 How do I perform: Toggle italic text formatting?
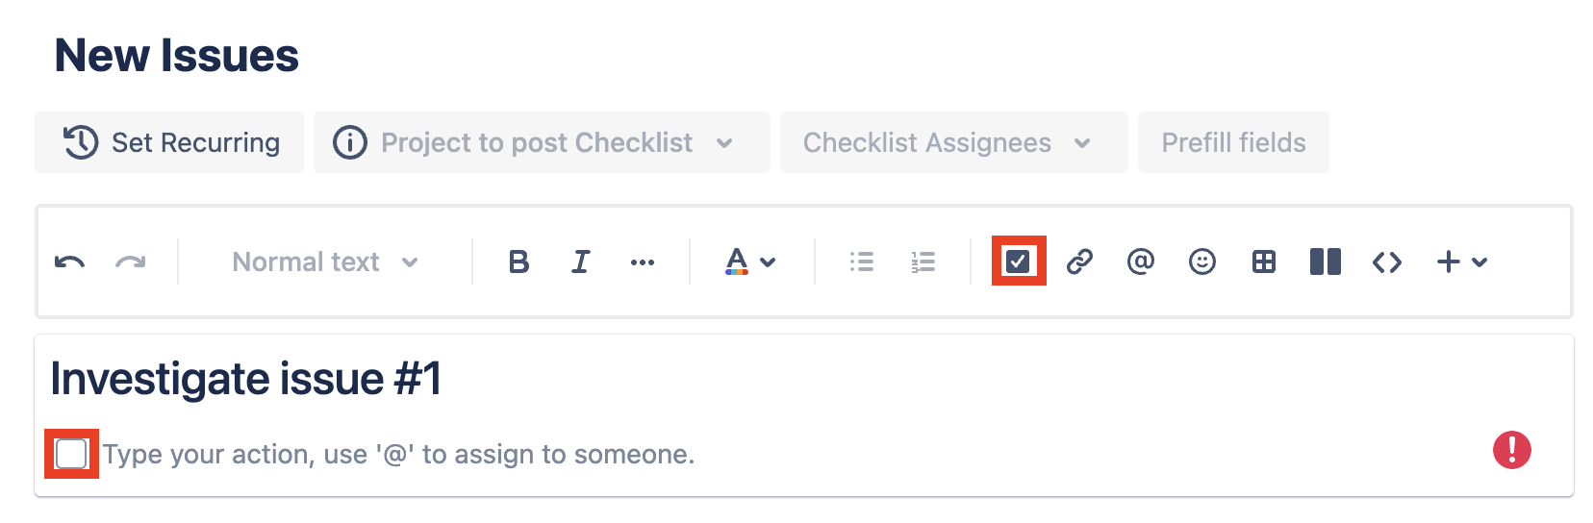[580, 261]
